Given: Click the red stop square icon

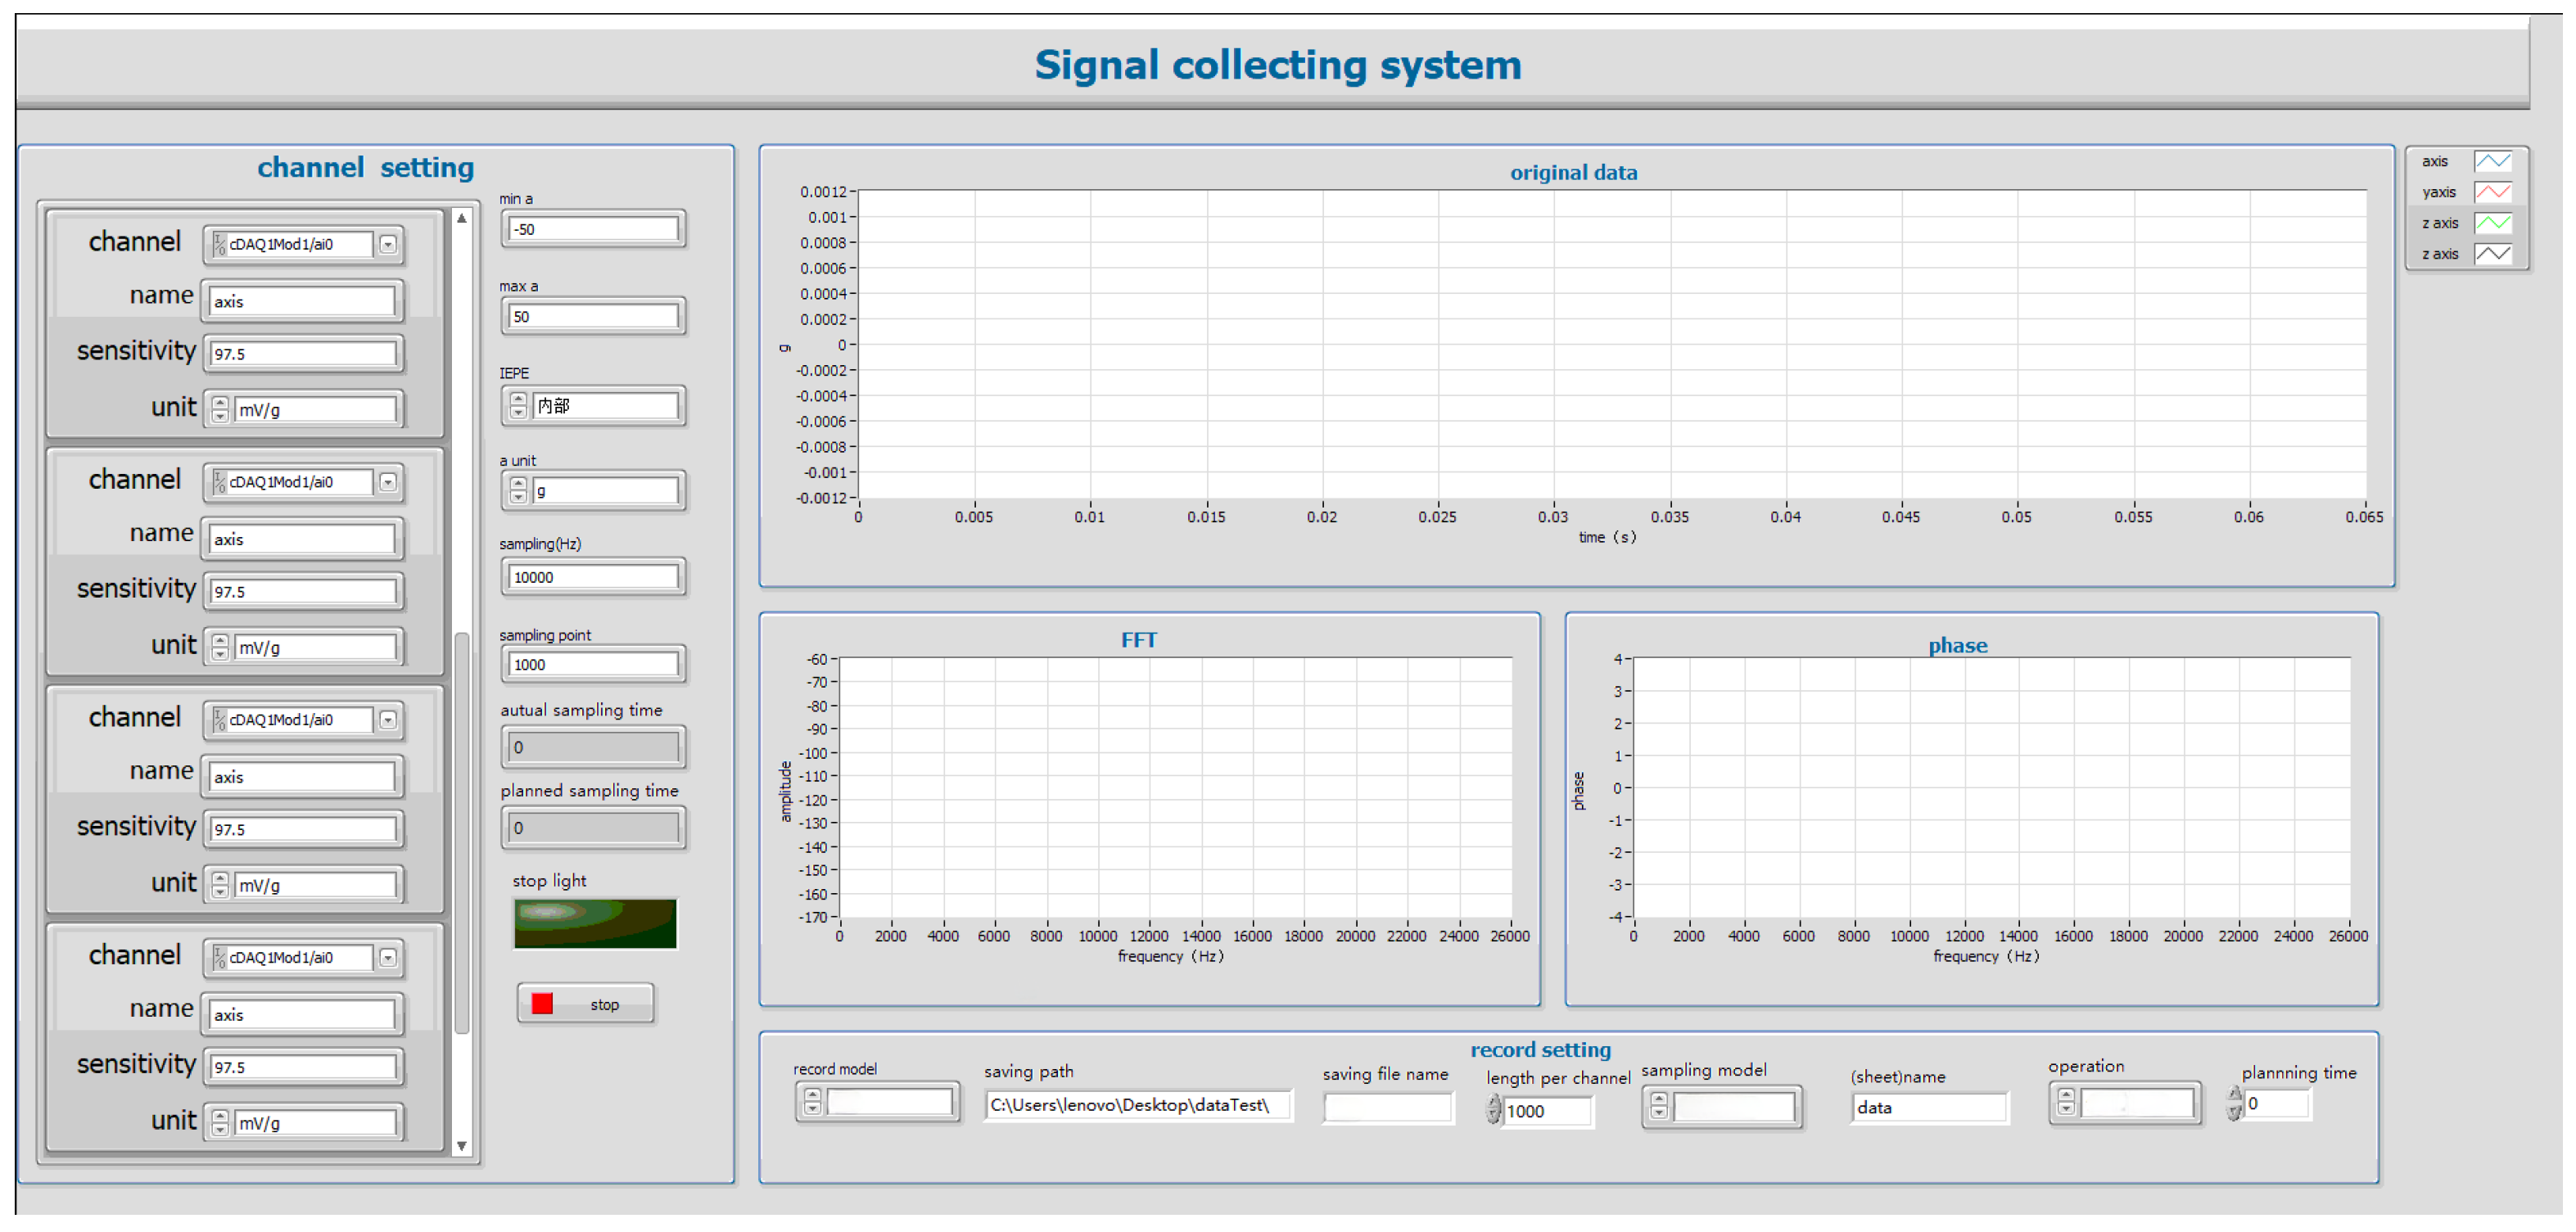Looking at the screenshot, I should [542, 1003].
